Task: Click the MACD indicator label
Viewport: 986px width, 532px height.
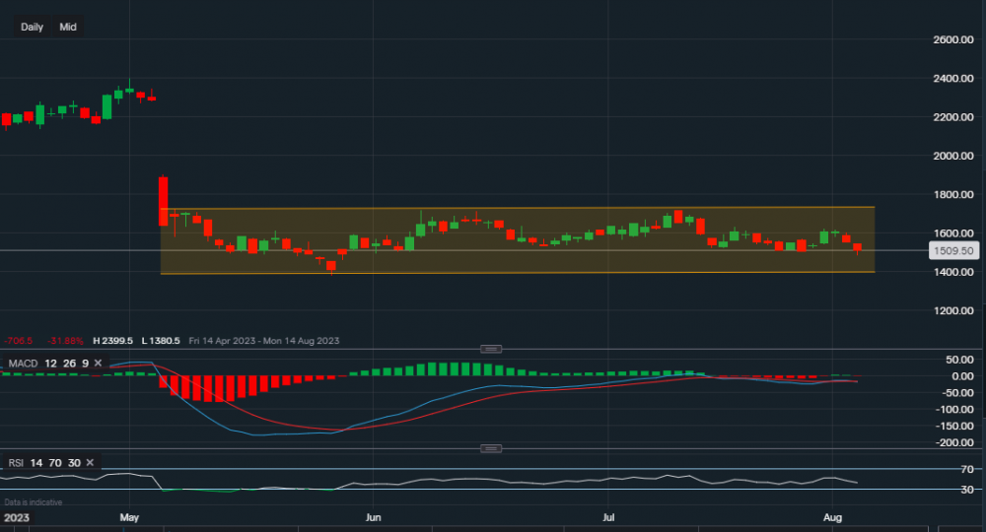Action: 24,364
